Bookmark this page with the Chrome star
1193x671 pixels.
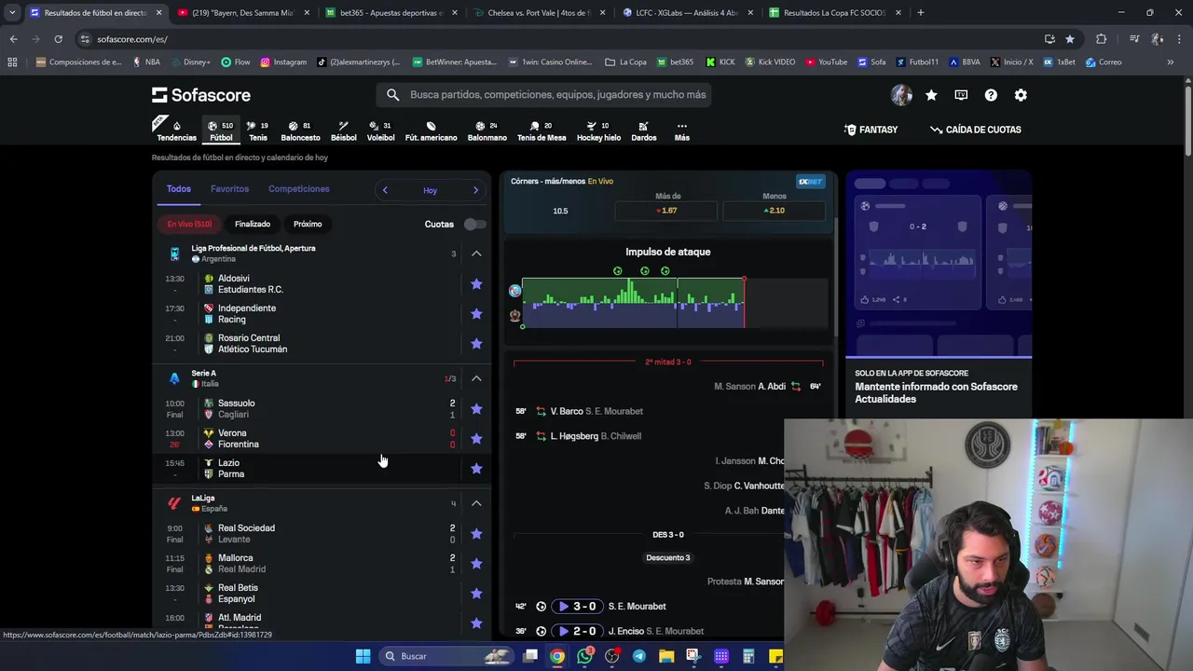point(1070,39)
